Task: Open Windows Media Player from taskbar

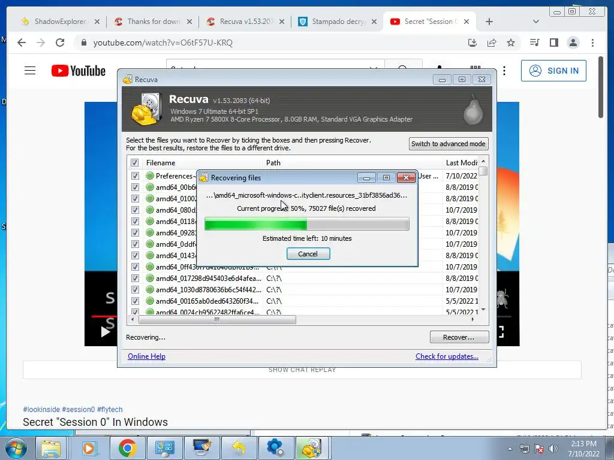Action: 89,448
